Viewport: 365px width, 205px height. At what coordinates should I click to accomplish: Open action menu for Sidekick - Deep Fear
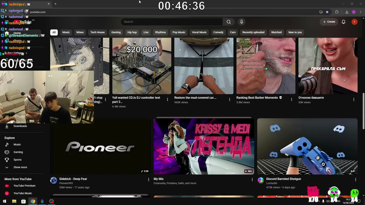pyautogui.click(x=149, y=180)
